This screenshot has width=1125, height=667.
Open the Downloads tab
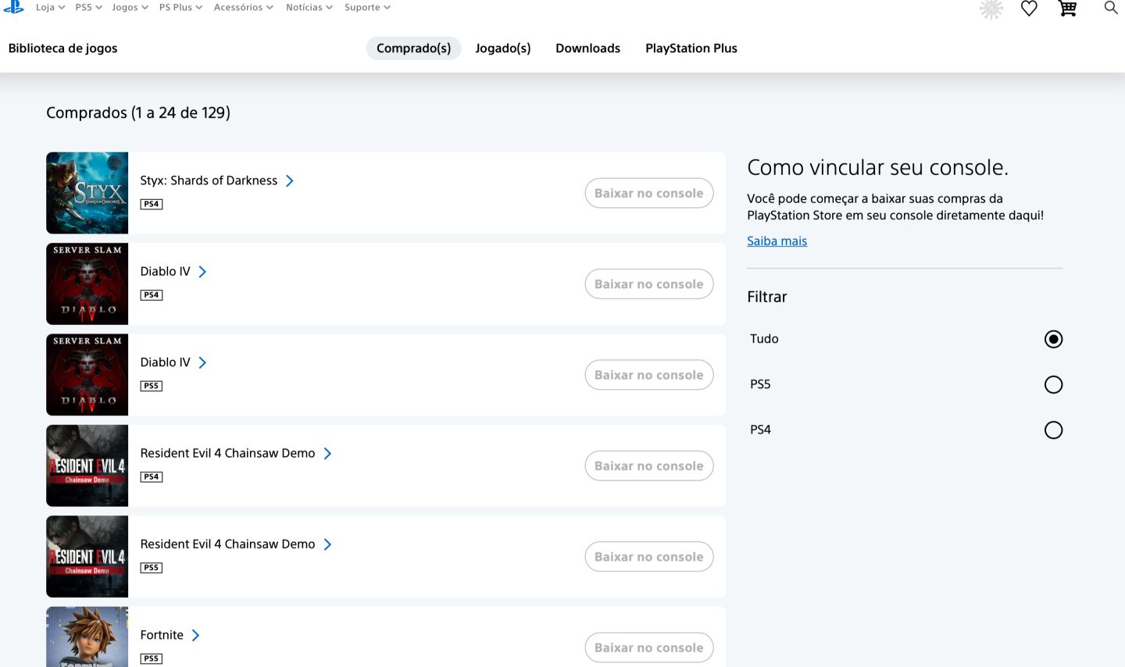588,48
